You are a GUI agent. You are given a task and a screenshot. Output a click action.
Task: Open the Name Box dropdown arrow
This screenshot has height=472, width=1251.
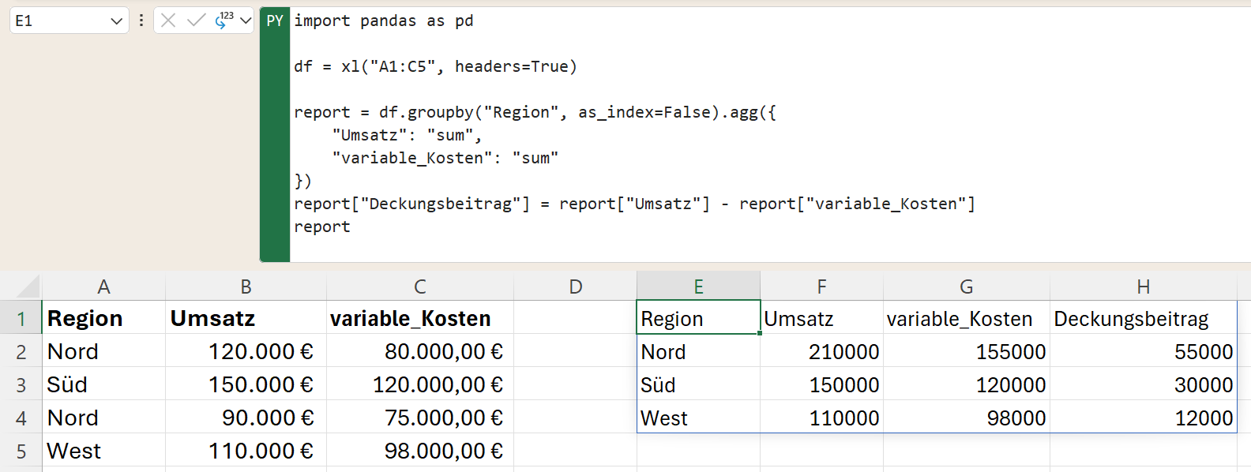116,21
